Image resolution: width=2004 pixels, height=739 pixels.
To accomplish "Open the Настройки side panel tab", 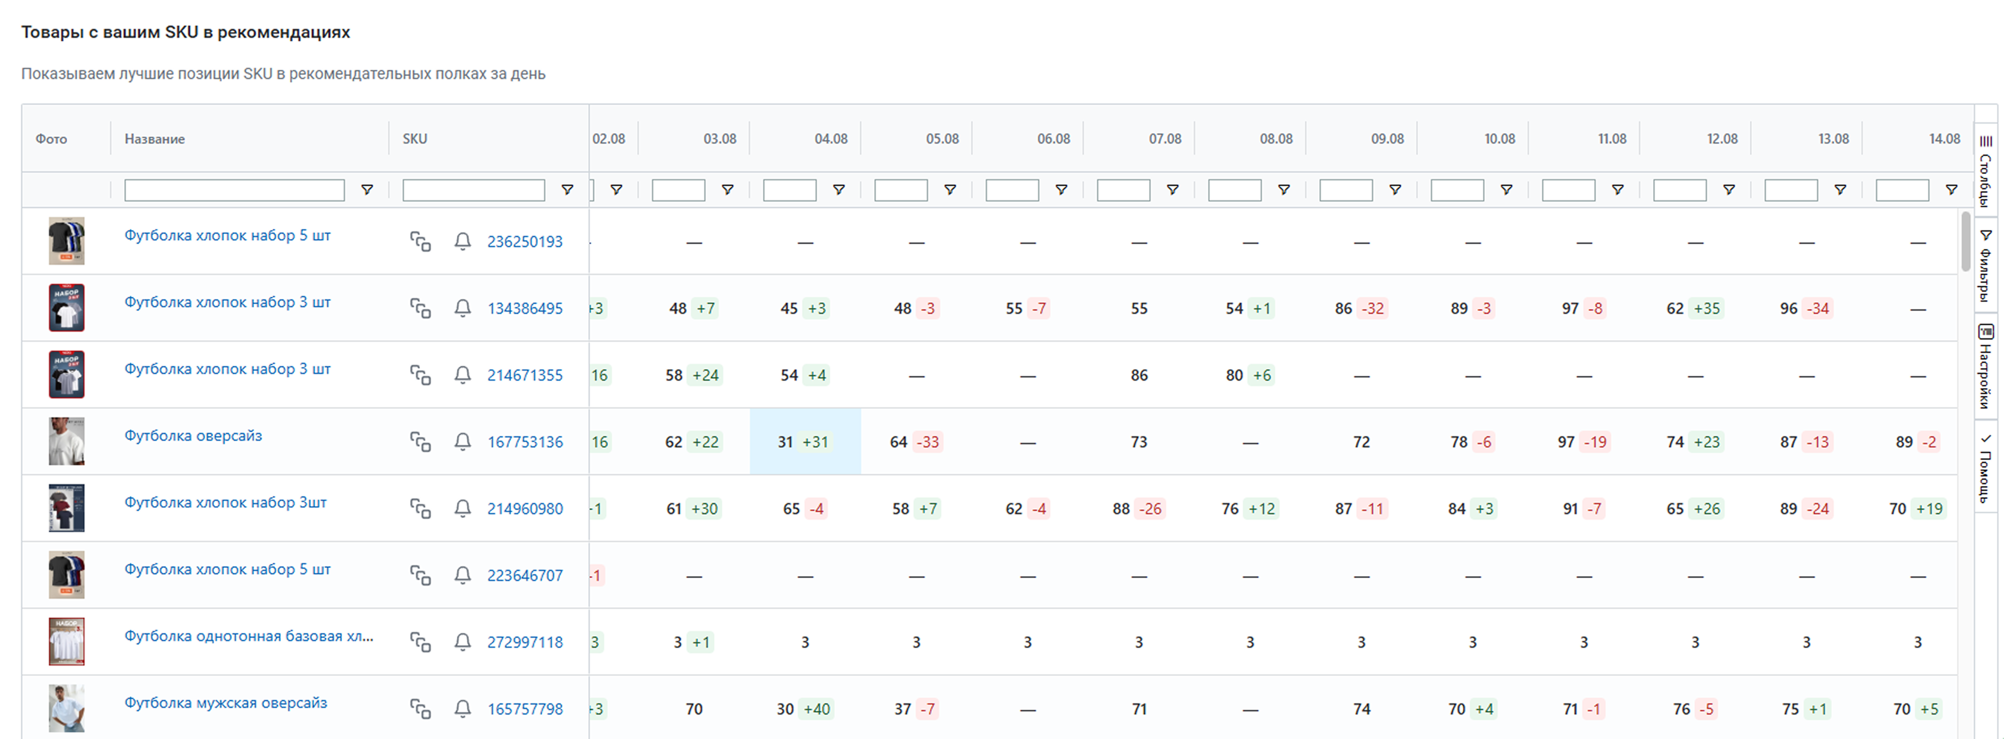I will [1985, 366].
